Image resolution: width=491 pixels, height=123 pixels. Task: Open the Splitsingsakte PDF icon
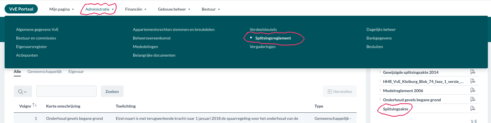(x=473, y=109)
